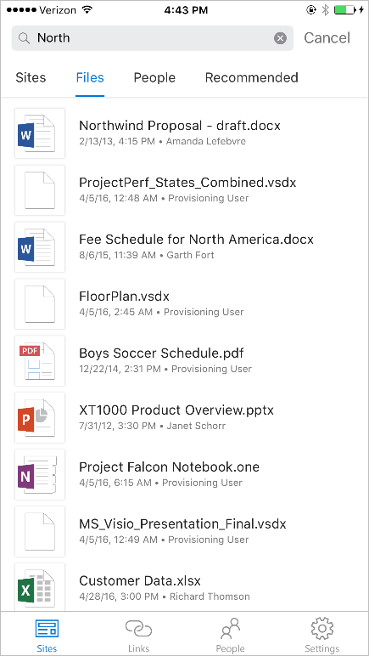Open Settings gear in bottom bar
This screenshot has height=656, width=369.
click(x=321, y=636)
